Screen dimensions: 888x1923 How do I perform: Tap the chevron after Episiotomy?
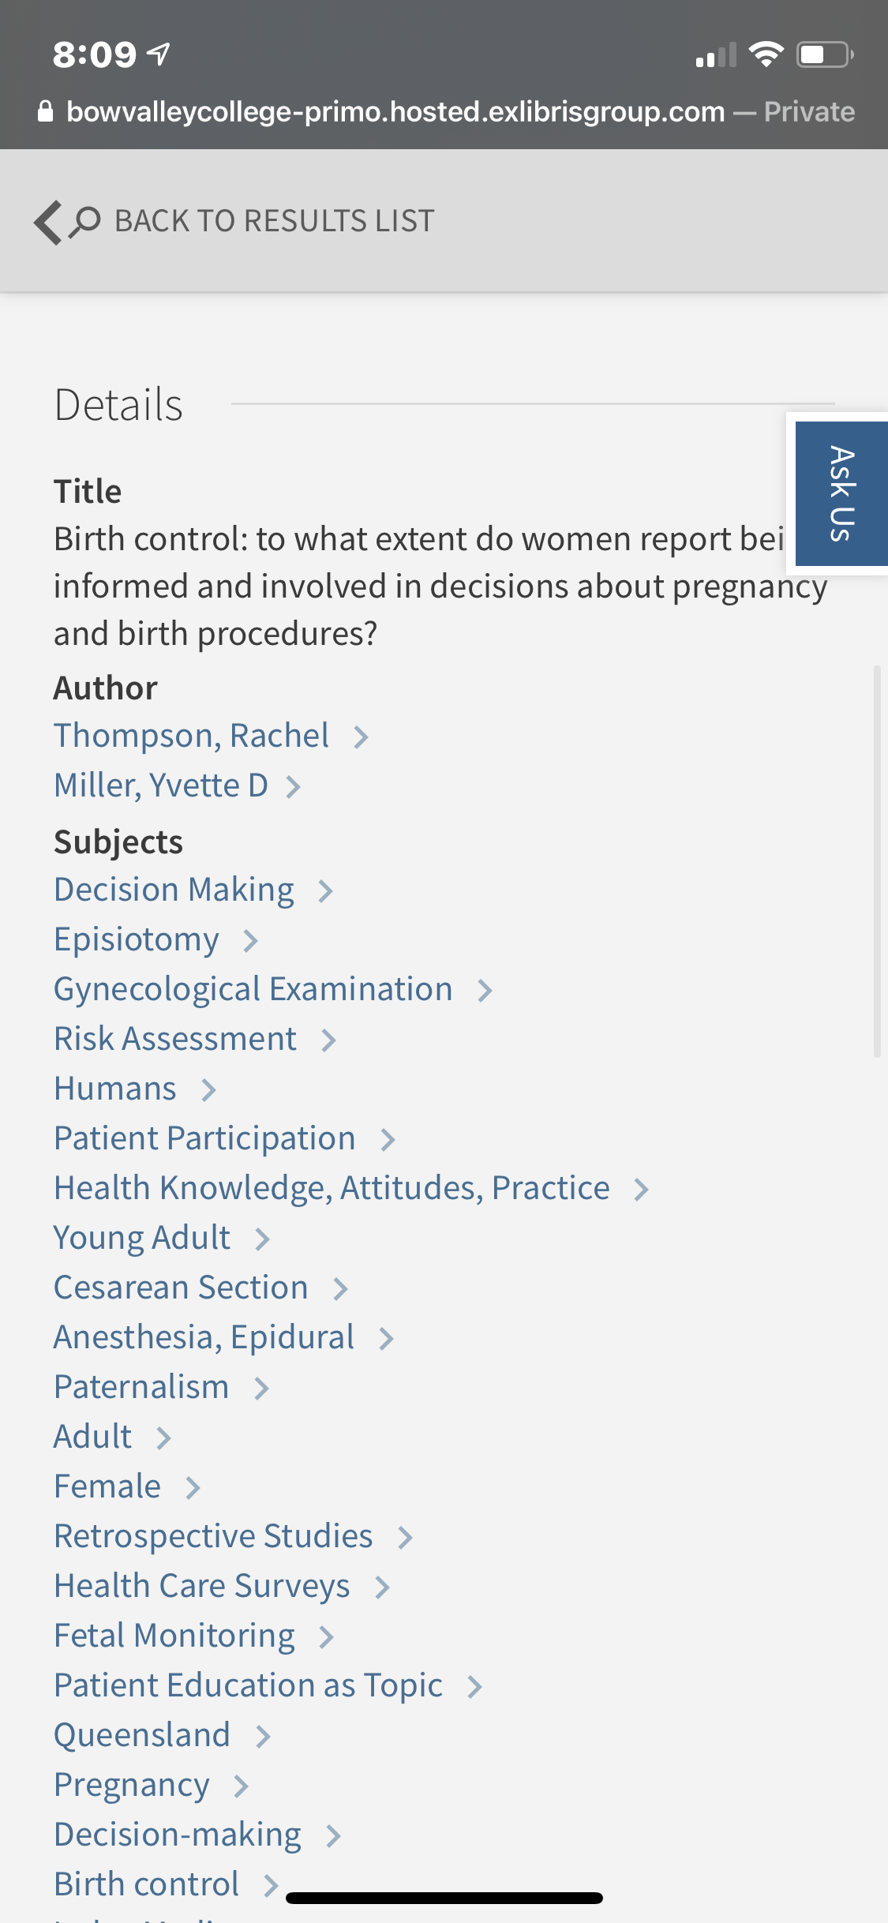click(250, 941)
